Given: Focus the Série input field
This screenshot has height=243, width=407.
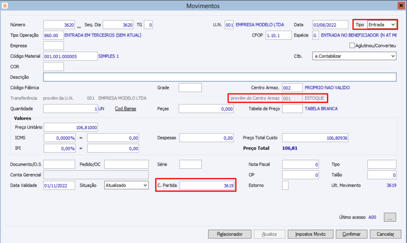Looking at the screenshot, I should pyautogui.click(x=190, y=164).
